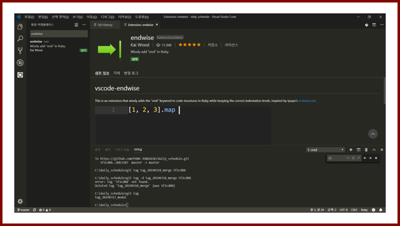Open the 보기 (View) menu
The width and height of the screenshot is (400, 226).
(x=77, y=17)
